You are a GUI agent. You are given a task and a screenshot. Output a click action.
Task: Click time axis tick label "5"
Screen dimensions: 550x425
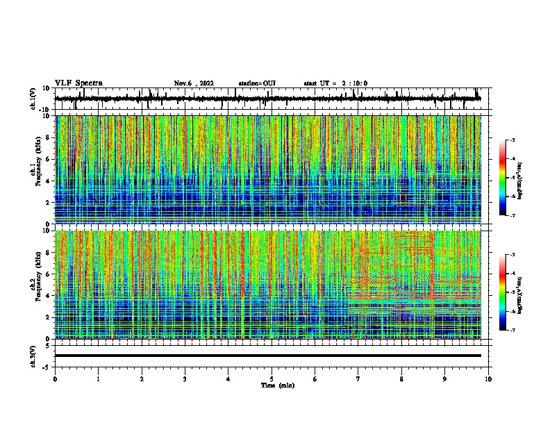point(272,379)
